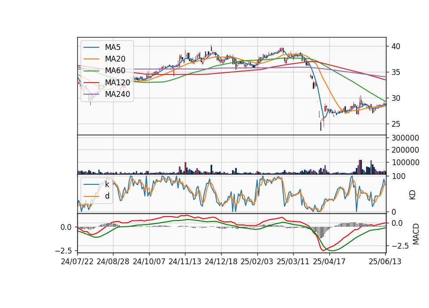Image resolution: width=429 pixels, height=308 pixels.
Task: Click the KD axis label
Action: pyautogui.click(x=412, y=195)
